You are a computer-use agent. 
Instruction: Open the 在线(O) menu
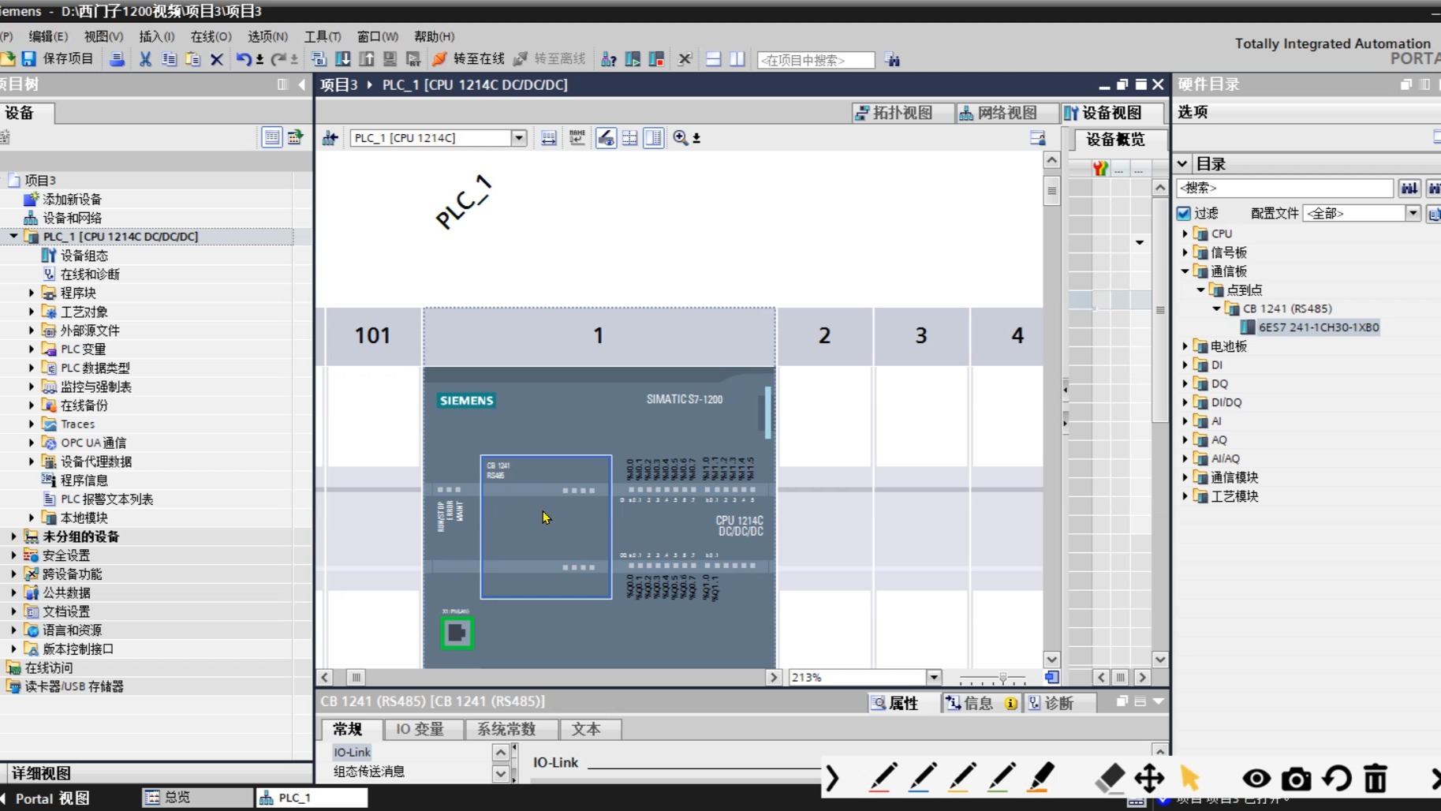[x=211, y=36]
